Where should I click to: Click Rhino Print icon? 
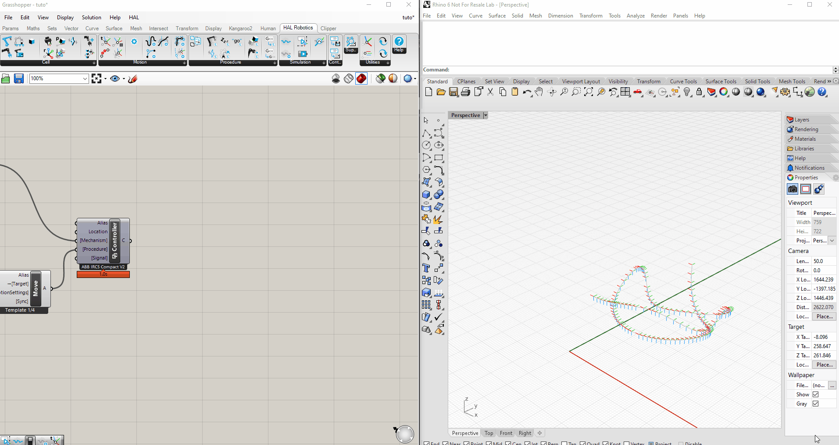pos(466,92)
